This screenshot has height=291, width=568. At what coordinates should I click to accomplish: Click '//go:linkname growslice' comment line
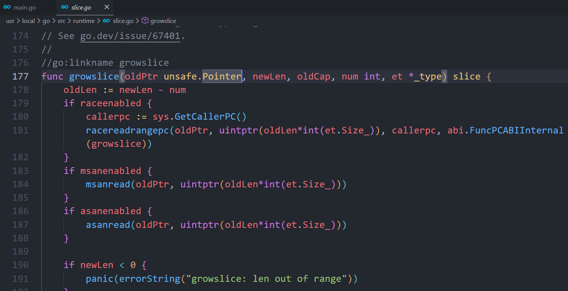click(x=105, y=63)
